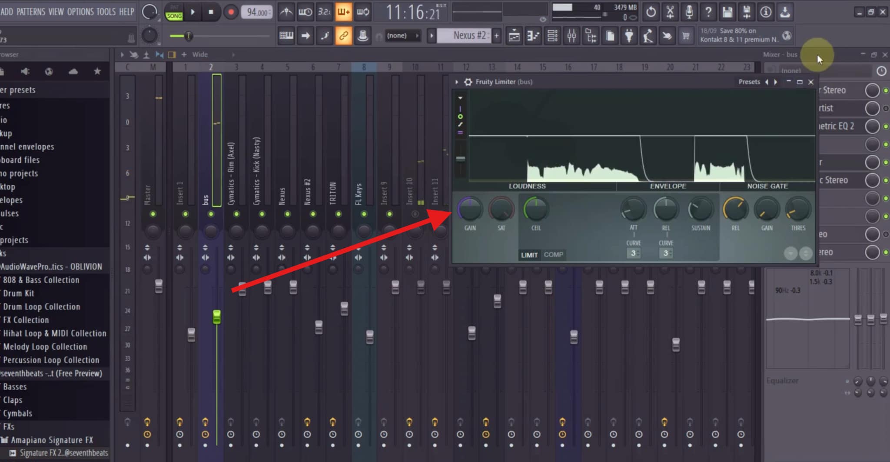Mute the bus mixer track

point(211,214)
